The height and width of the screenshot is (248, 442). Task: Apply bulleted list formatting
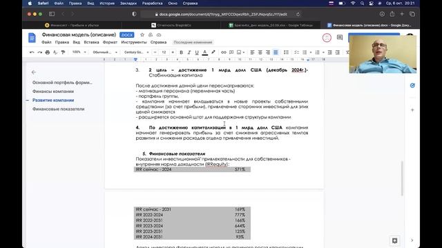[x=305, y=52]
